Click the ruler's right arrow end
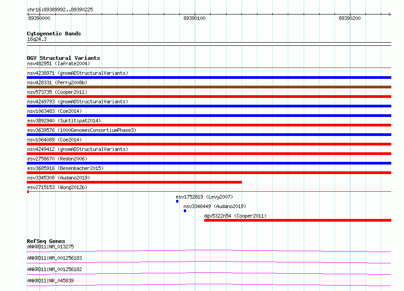 coord(389,14)
